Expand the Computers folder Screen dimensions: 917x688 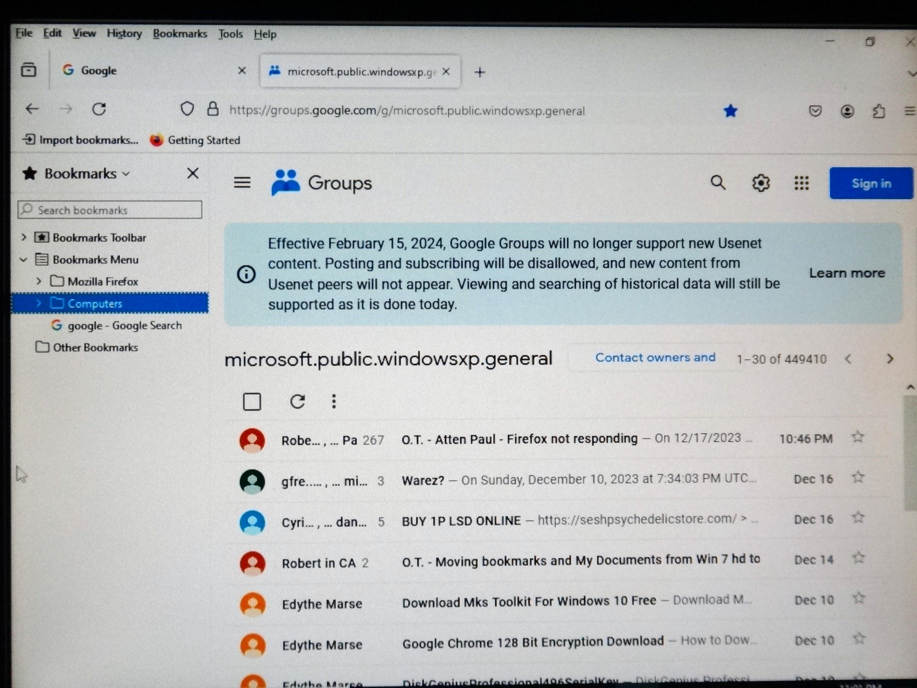[x=39, y=303]
